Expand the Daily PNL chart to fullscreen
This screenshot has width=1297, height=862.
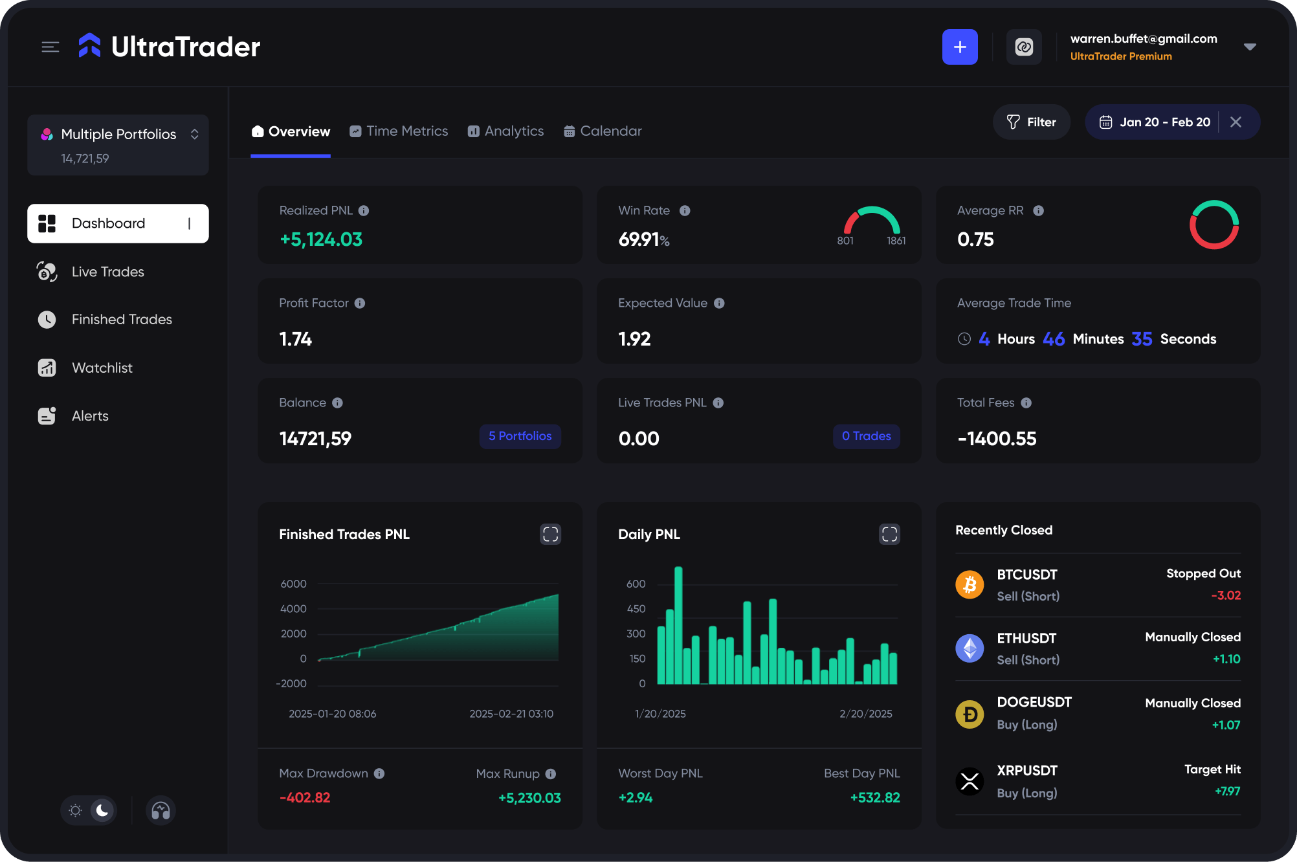coord(889,534)
